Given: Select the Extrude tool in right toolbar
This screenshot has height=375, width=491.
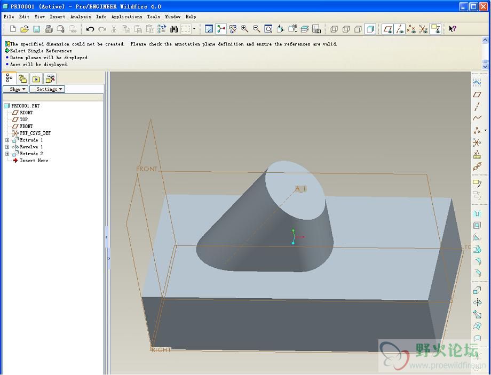Looking at the screenshot, I should 477,291.
